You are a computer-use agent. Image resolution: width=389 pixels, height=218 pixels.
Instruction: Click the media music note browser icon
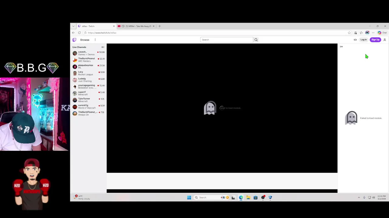pyautogui.click(x=355, y=33)
